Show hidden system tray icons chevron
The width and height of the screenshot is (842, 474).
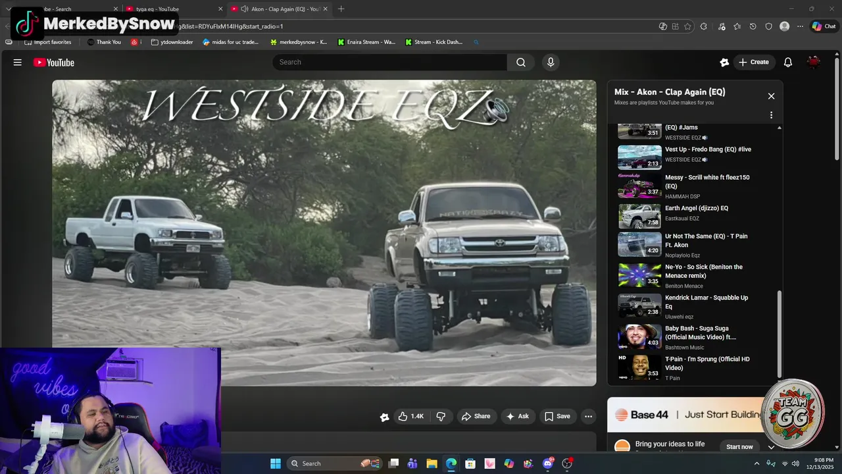pos(756,463)
